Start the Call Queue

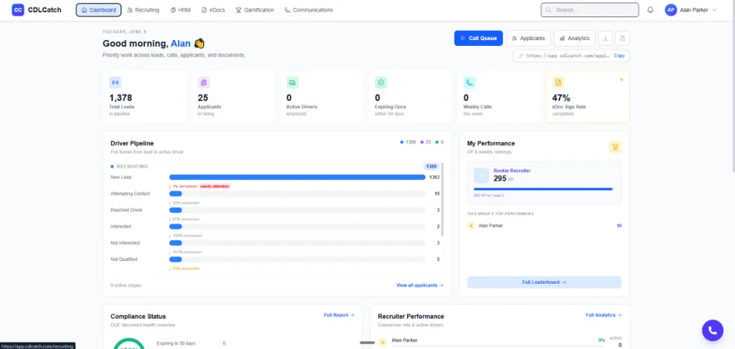point(479,39)
